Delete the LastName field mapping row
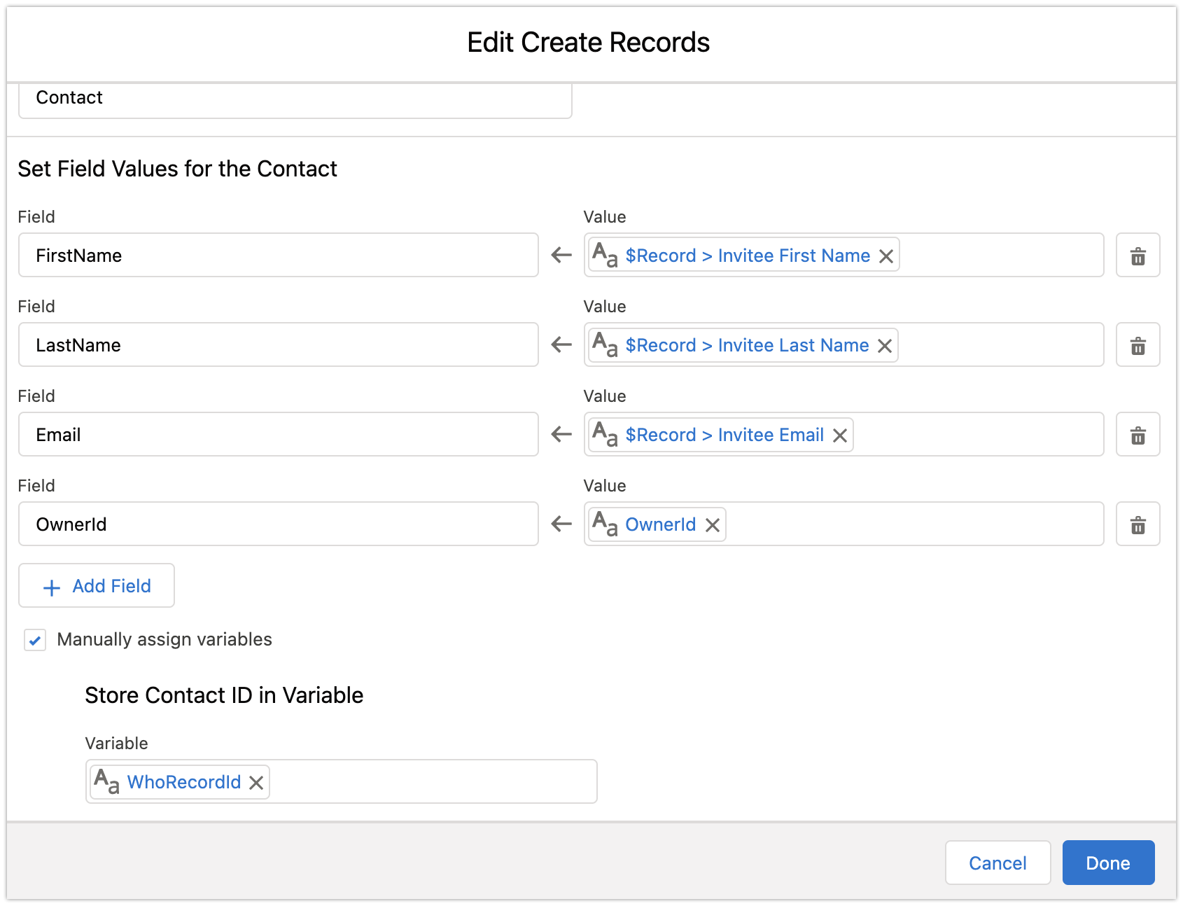 pyautogui.click(x=1137, y=344)
